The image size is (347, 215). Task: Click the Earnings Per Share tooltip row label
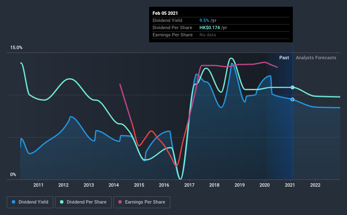(172, 35)
